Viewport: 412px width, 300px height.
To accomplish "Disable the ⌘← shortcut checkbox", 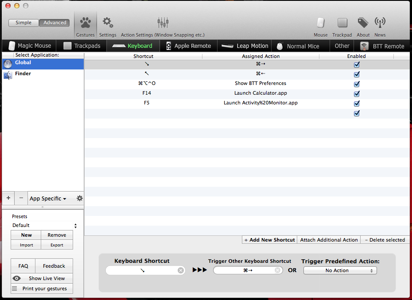I will [x=357, y=74].
